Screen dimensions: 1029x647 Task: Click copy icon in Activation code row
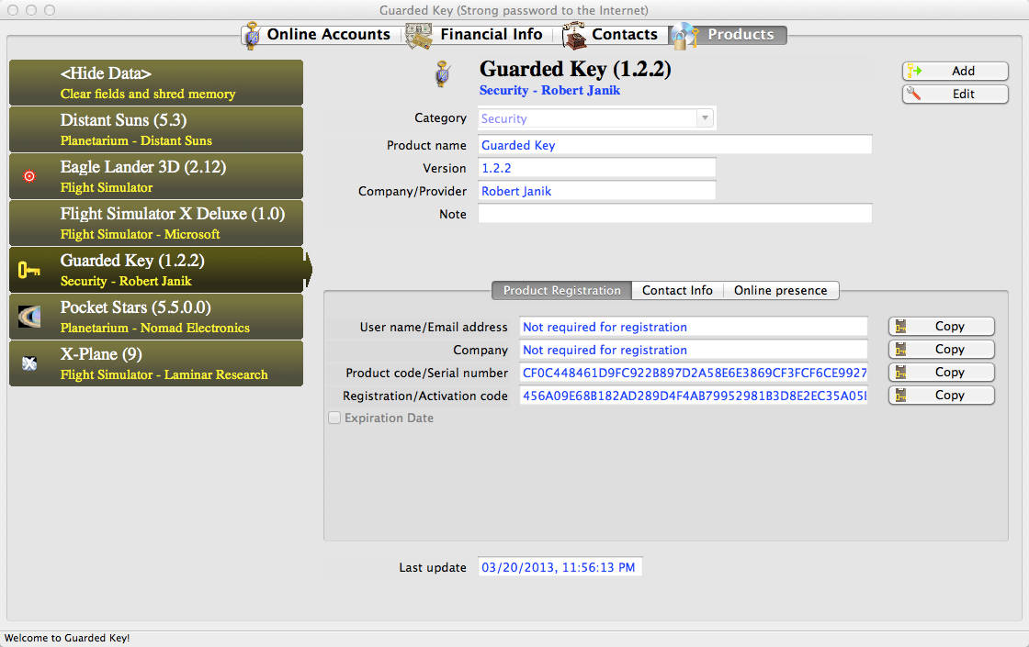[901, 396]
